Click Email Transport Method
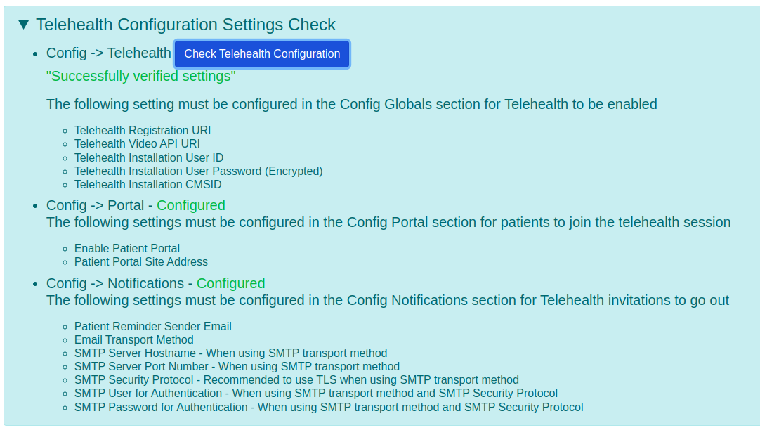 click(x=133, y=339)
